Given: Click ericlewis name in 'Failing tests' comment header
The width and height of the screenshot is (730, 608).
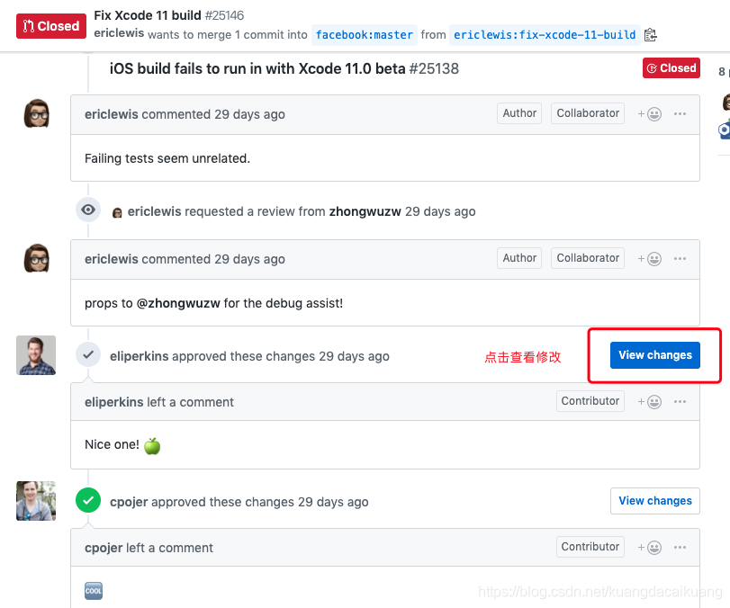Looking at the screenshot, I should [x=112, y=114].
